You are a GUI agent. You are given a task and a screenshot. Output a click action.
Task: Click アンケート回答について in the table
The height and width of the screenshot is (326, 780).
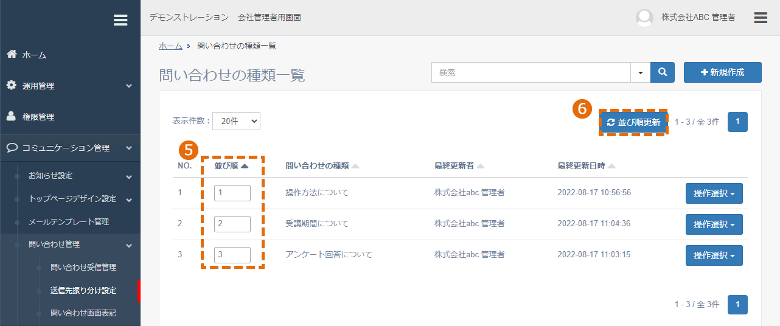329,255
